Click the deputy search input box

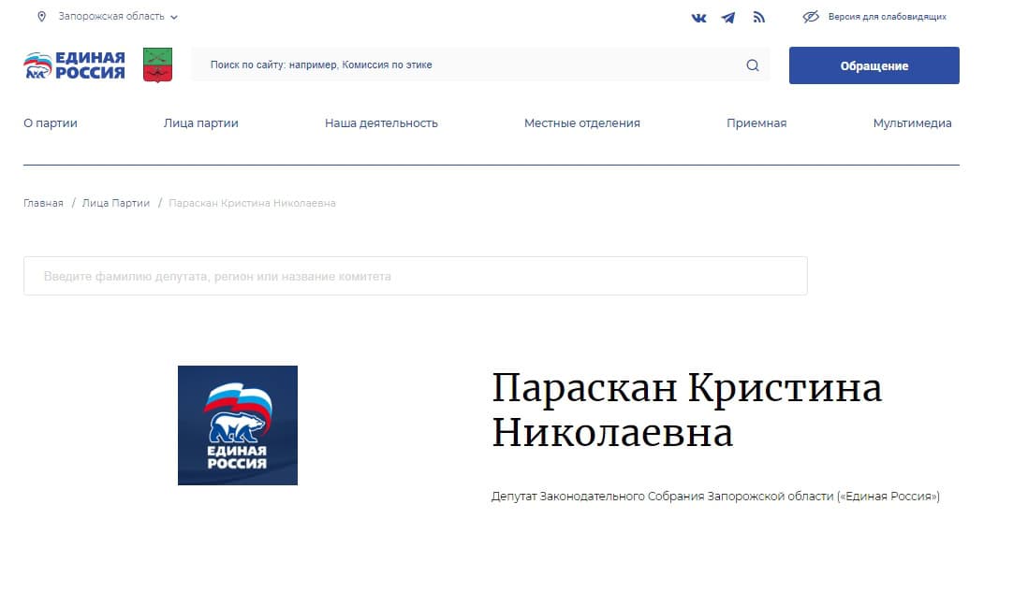pos(415,275)
